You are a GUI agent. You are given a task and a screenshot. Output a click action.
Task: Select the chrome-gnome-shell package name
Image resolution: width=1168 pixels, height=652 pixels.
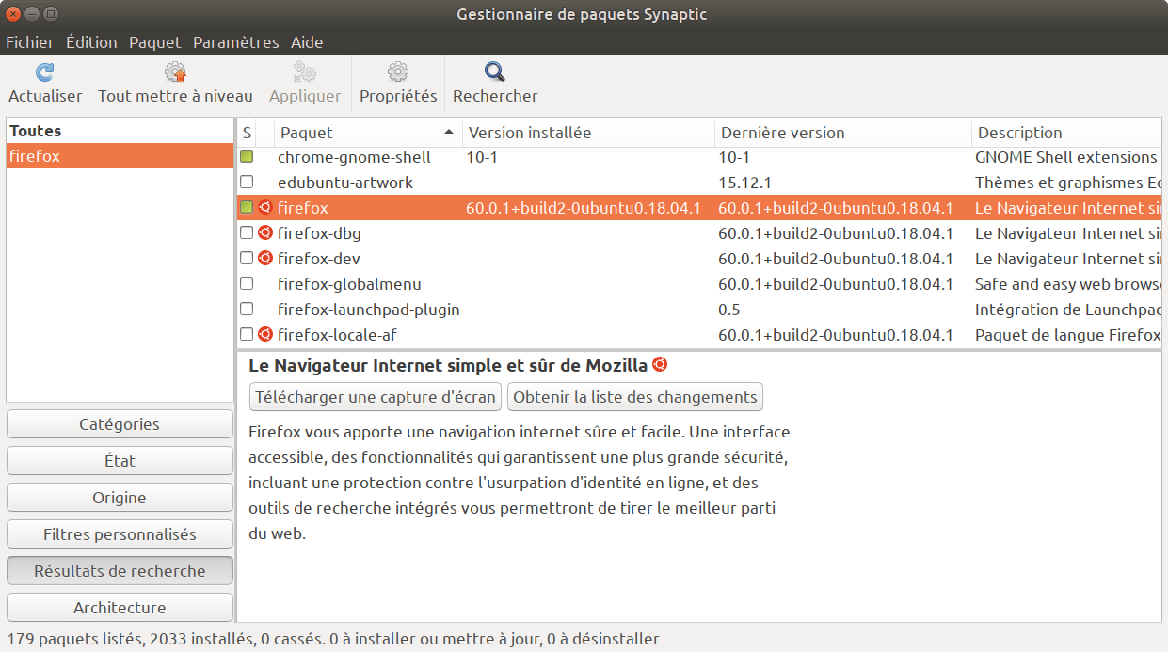click(x=354, y=157)
